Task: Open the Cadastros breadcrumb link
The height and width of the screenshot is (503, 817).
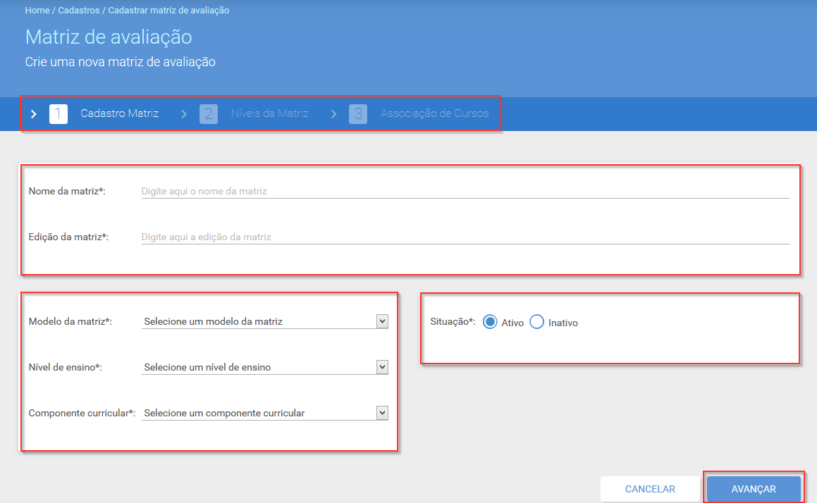Action: pos(79,11)
